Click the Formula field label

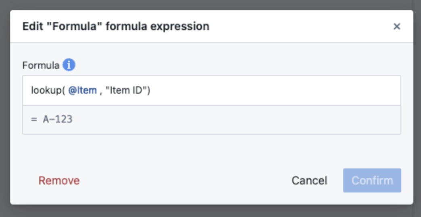41,65
